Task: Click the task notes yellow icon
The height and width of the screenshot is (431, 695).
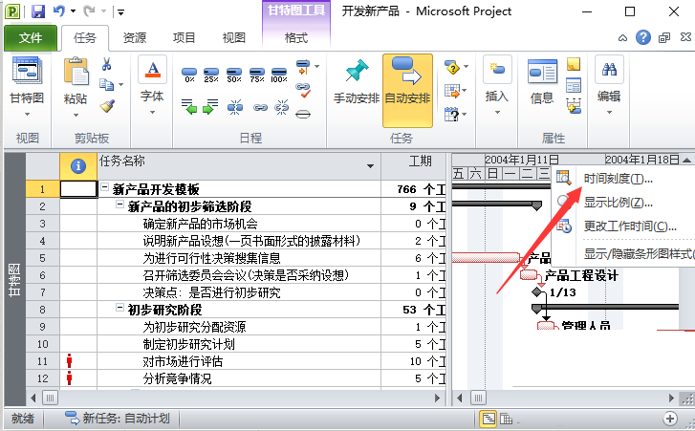Action: [x=574, y=65]
